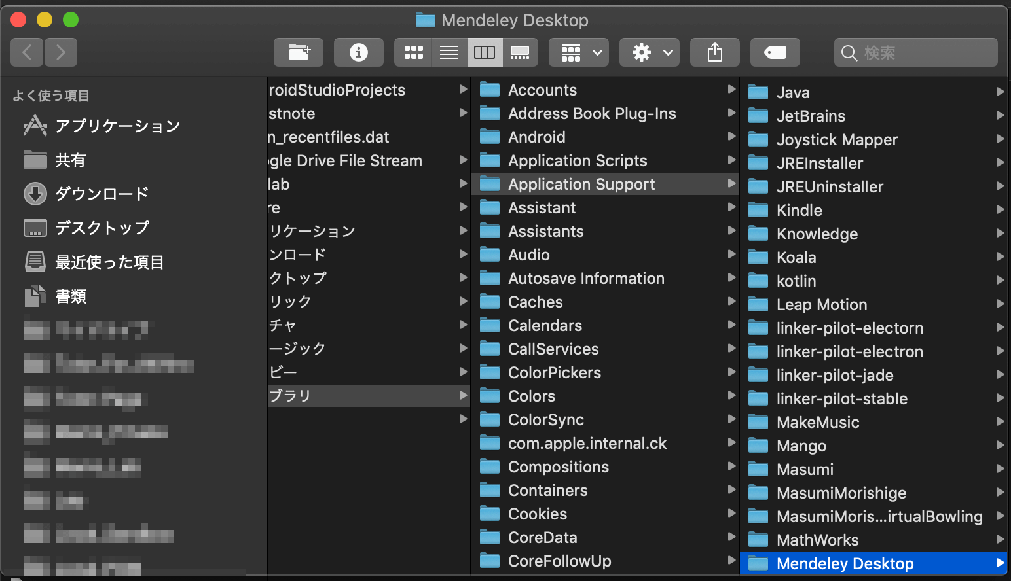Click the Joystick Mapper folder icon
Image resolution: width=1011 pixels, height=581 pixels.
(758, 139)
